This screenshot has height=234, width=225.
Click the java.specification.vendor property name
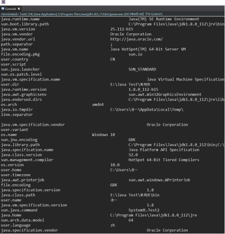coord(29,230)
